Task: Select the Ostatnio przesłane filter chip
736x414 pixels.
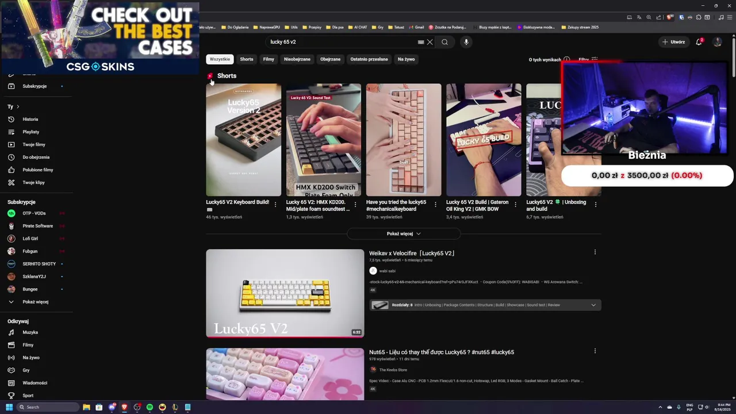Action: [x=369, y=59]
